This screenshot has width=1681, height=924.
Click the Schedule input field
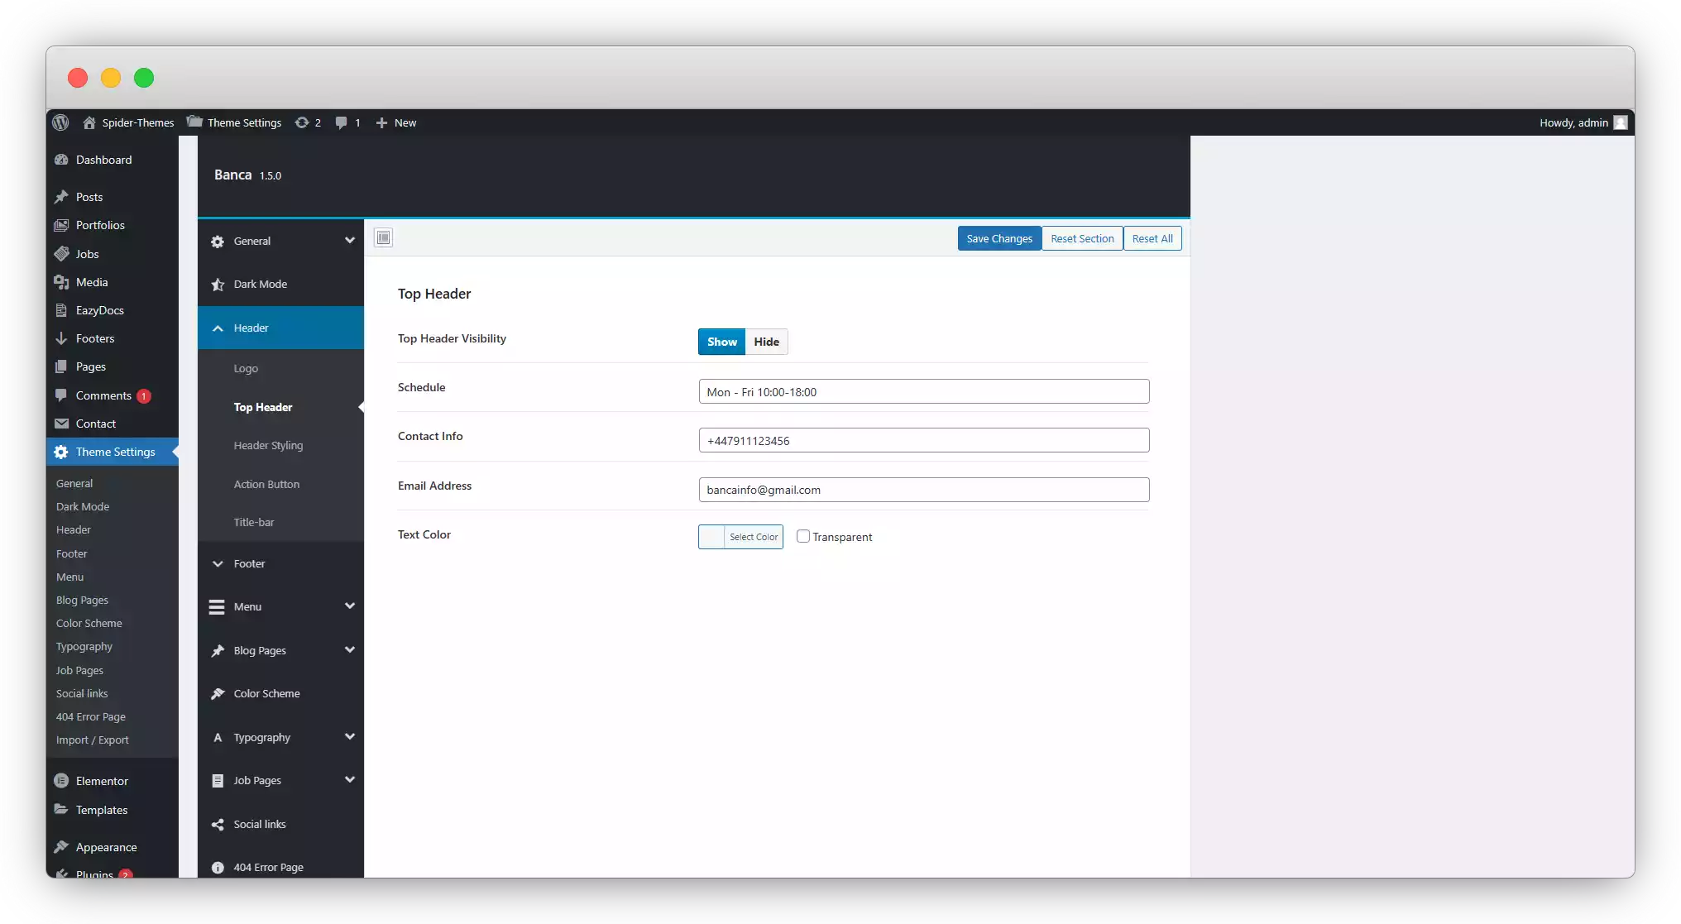tap(922, 390)
